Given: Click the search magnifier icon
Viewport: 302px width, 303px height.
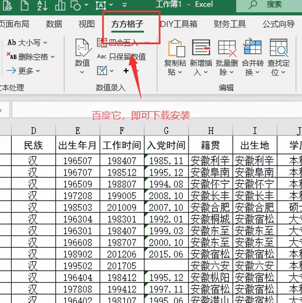Looking at the screenshot, I should 253,5.
